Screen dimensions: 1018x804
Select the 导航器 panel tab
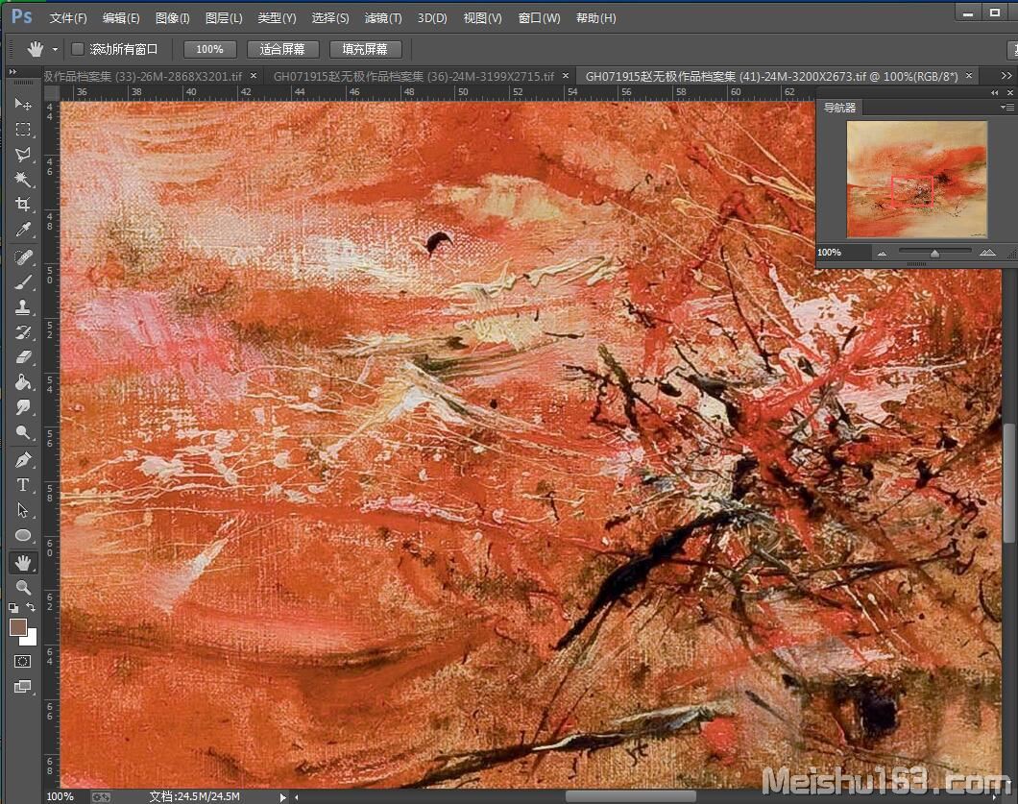[x=839, y=108]
